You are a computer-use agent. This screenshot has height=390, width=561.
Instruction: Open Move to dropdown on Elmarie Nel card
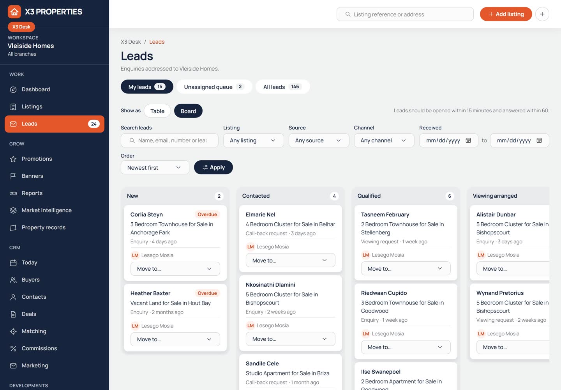pos(290,260)
